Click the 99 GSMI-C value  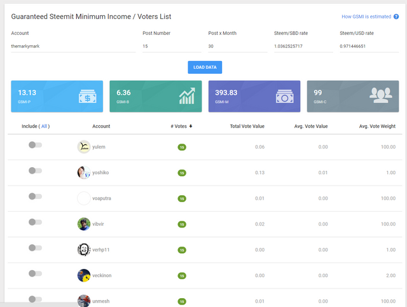(x=318, y=93)
